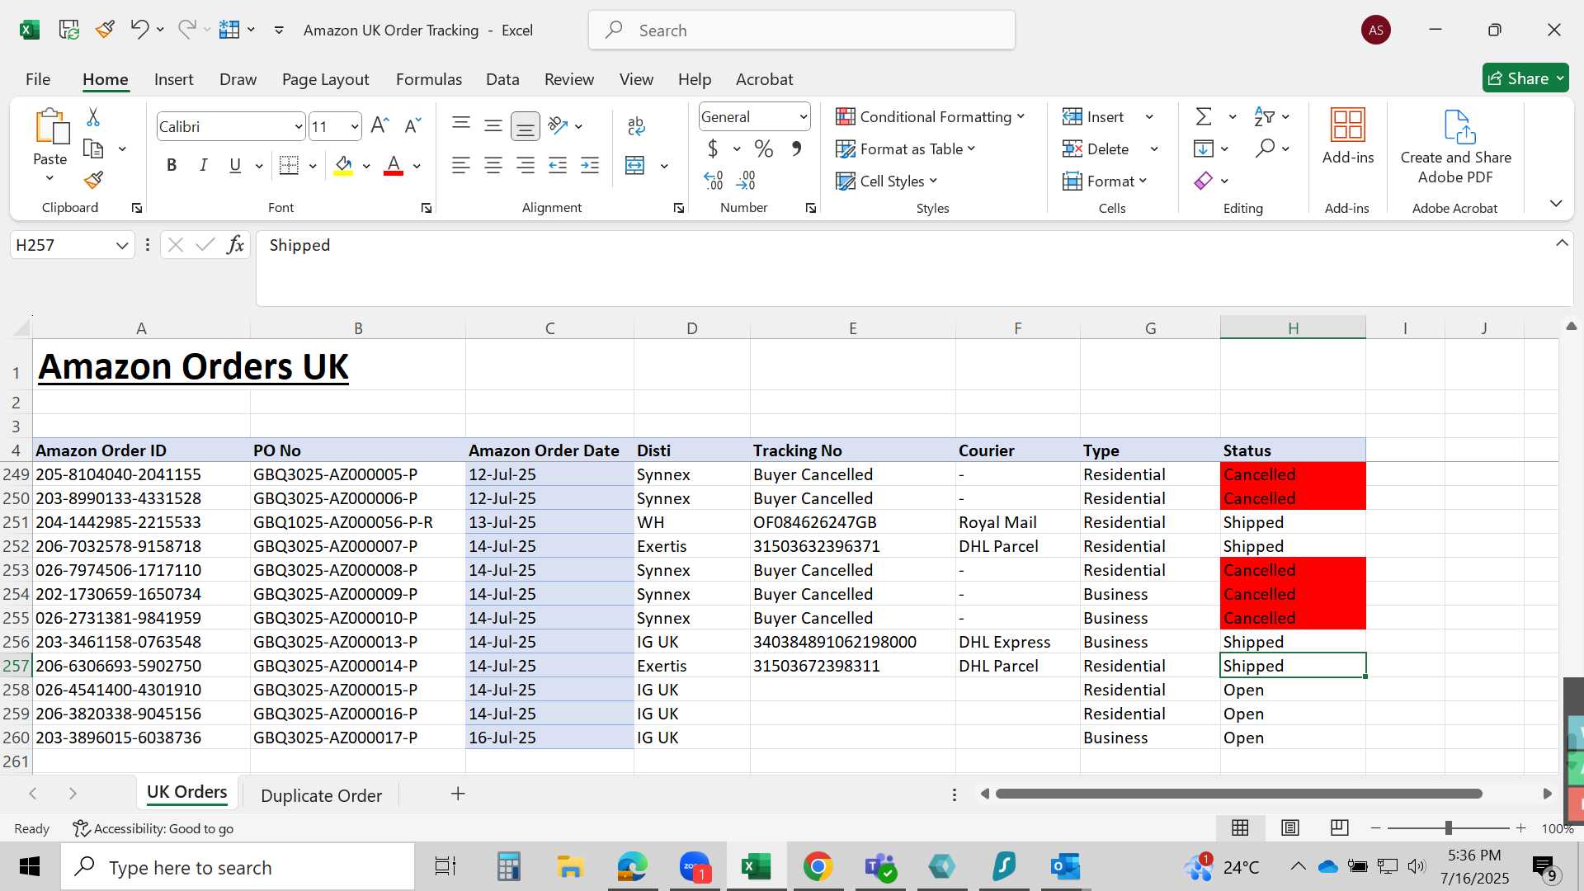This screenshot has height=891, width=1584.
Task: Click Insert in the Cells group
Action: 1094,117
